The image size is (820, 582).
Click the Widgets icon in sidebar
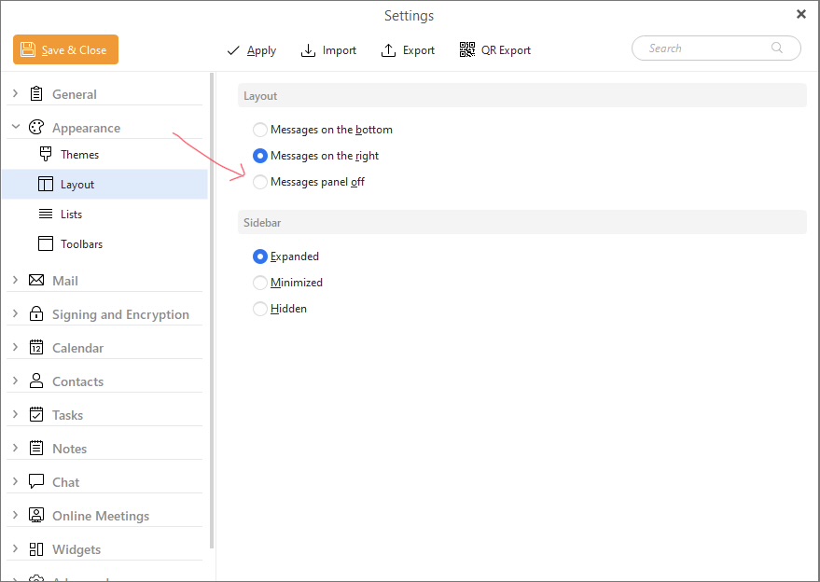click(x=36, y=549)
